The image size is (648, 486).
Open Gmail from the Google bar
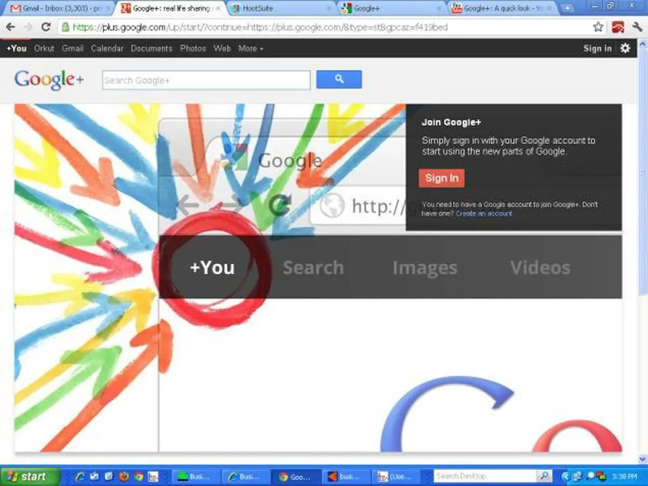coord(72,48)
